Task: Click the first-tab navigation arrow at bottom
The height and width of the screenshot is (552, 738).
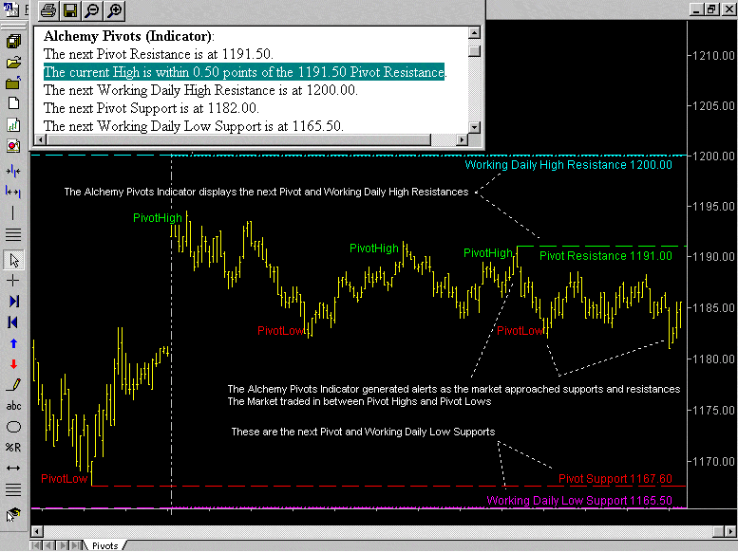Action: tap(35, 545)
